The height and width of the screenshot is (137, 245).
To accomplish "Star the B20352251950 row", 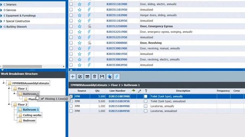I will coord(80,37).
